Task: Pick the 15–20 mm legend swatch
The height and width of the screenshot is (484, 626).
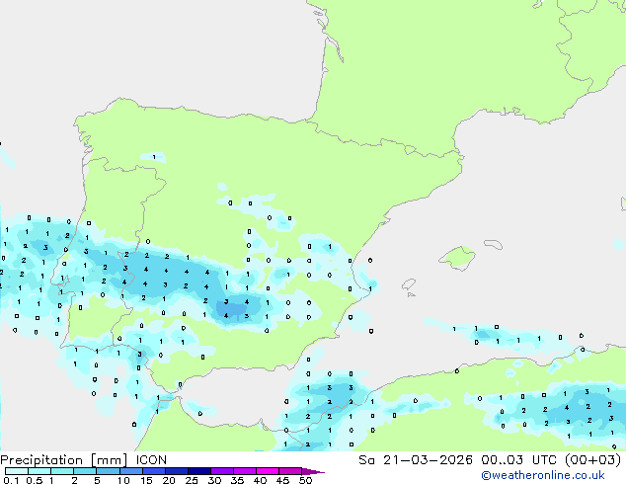Action: [154, 471]
